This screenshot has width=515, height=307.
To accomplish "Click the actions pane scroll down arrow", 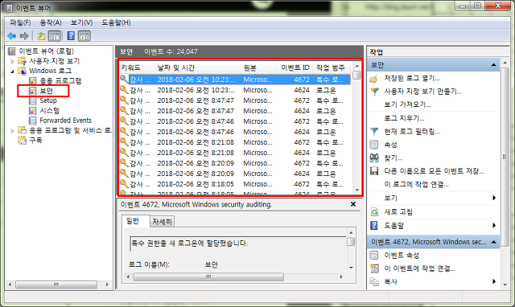I will pos(505,284).
